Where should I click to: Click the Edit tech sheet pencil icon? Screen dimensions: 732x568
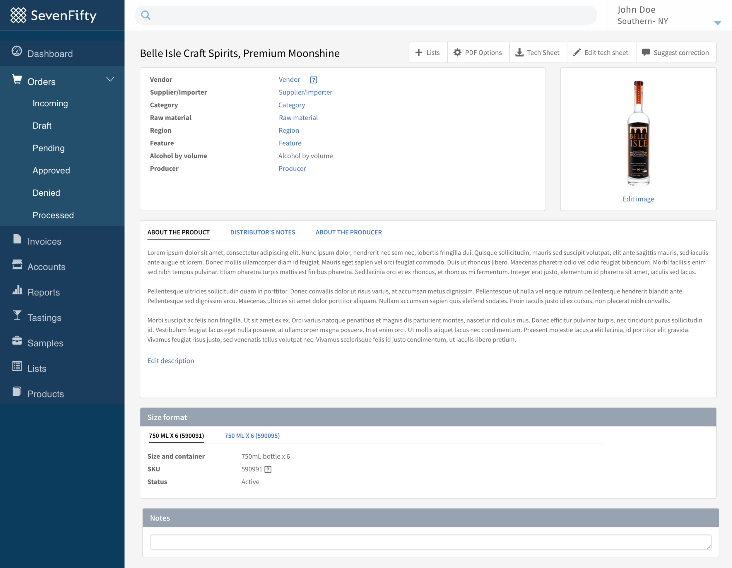577,52
